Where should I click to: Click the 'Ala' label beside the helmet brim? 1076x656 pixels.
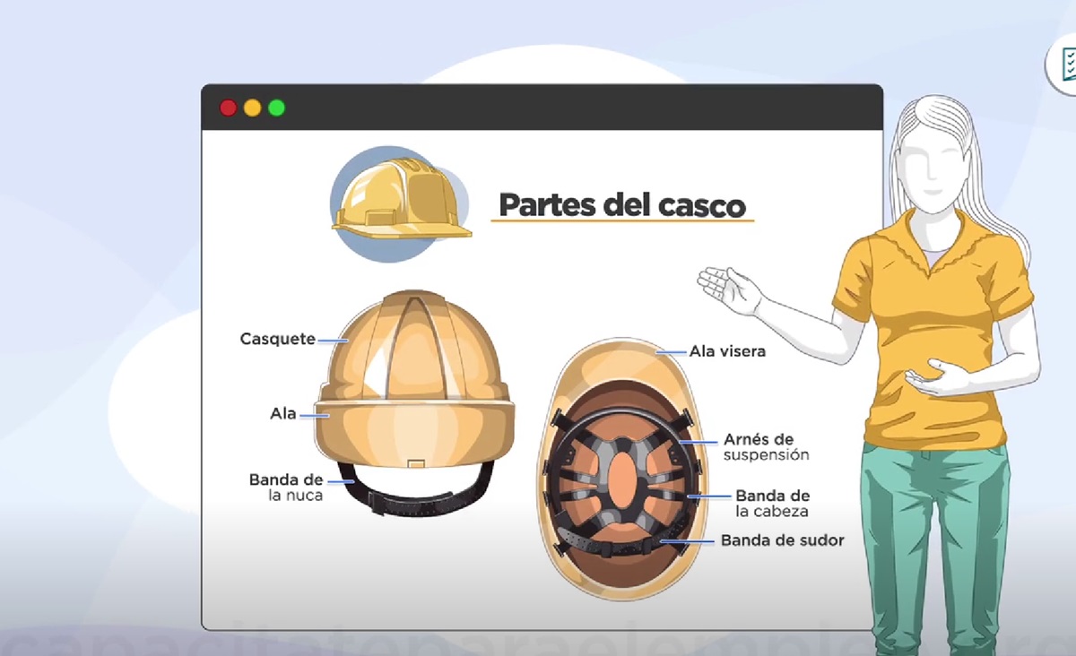click(x=283, y=414)
